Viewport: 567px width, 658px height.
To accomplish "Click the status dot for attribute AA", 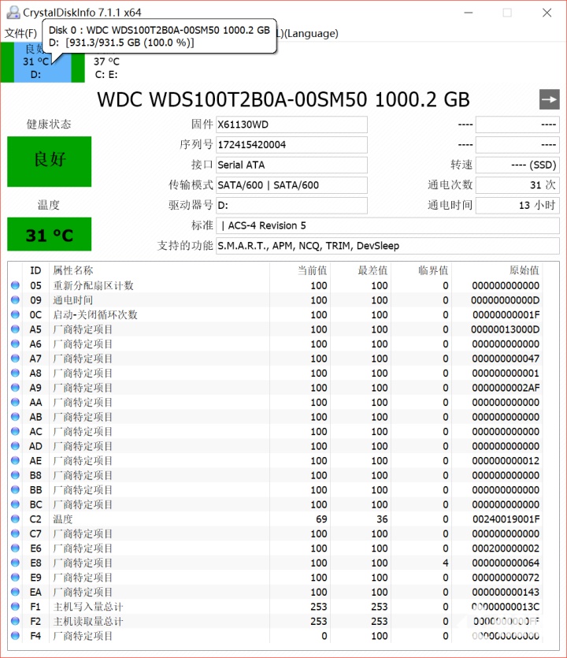I will pyautogui.click(x=16, y=402).
